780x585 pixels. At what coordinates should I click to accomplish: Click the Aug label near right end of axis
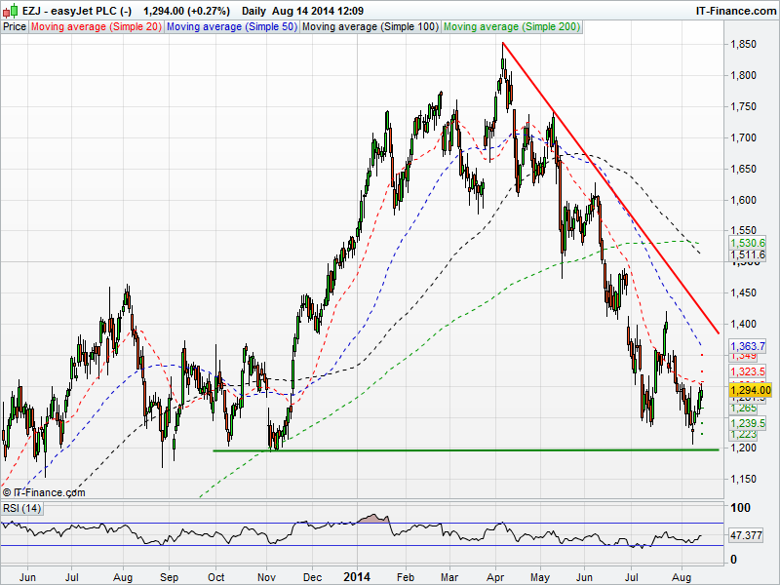click(682, 577)
